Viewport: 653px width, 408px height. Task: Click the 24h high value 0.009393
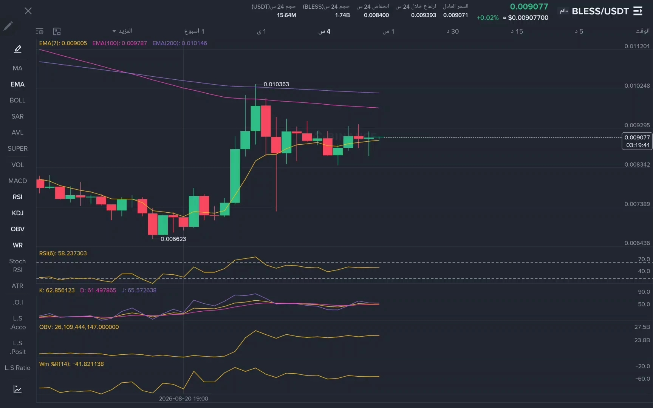tap(424, 15)
